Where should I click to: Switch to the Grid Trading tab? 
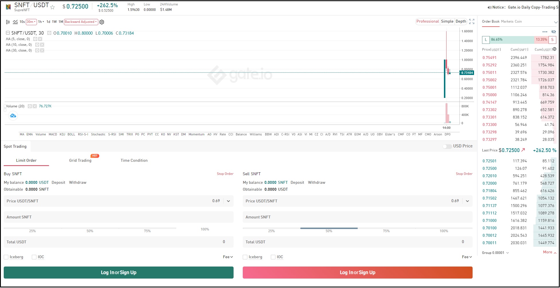[80, 161]
